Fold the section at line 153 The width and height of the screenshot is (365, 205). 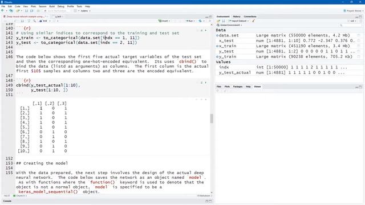(15, 163)
